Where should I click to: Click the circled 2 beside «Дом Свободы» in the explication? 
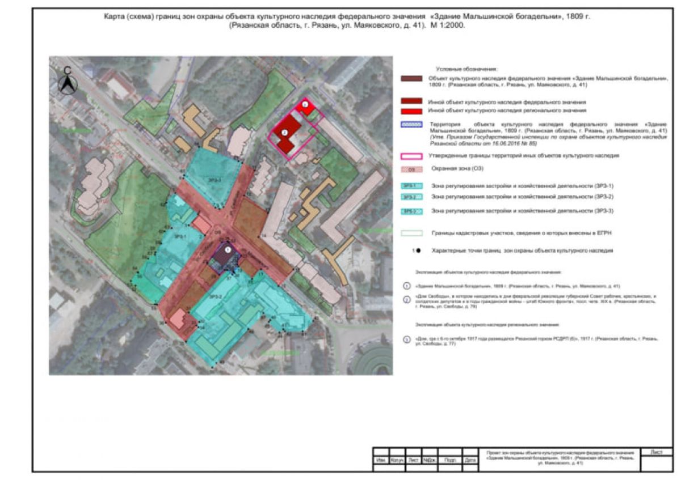(x=406, y=300)
